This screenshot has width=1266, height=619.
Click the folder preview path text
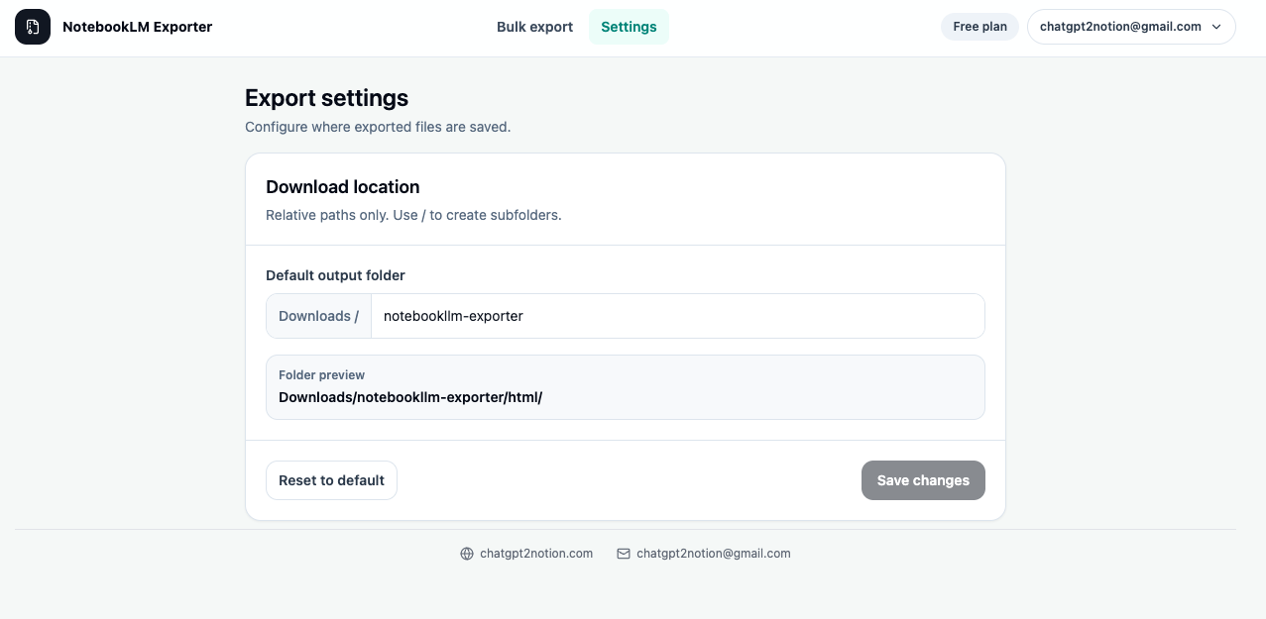click(x=410, y=397)
